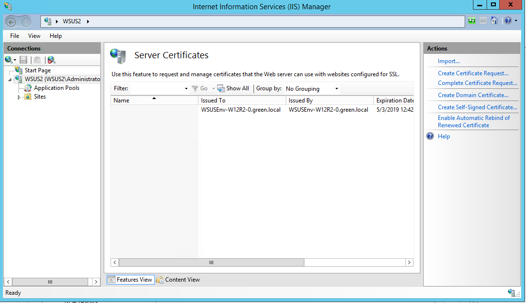
Task: Sort by the Issued To column header
Action: (242, 101)
